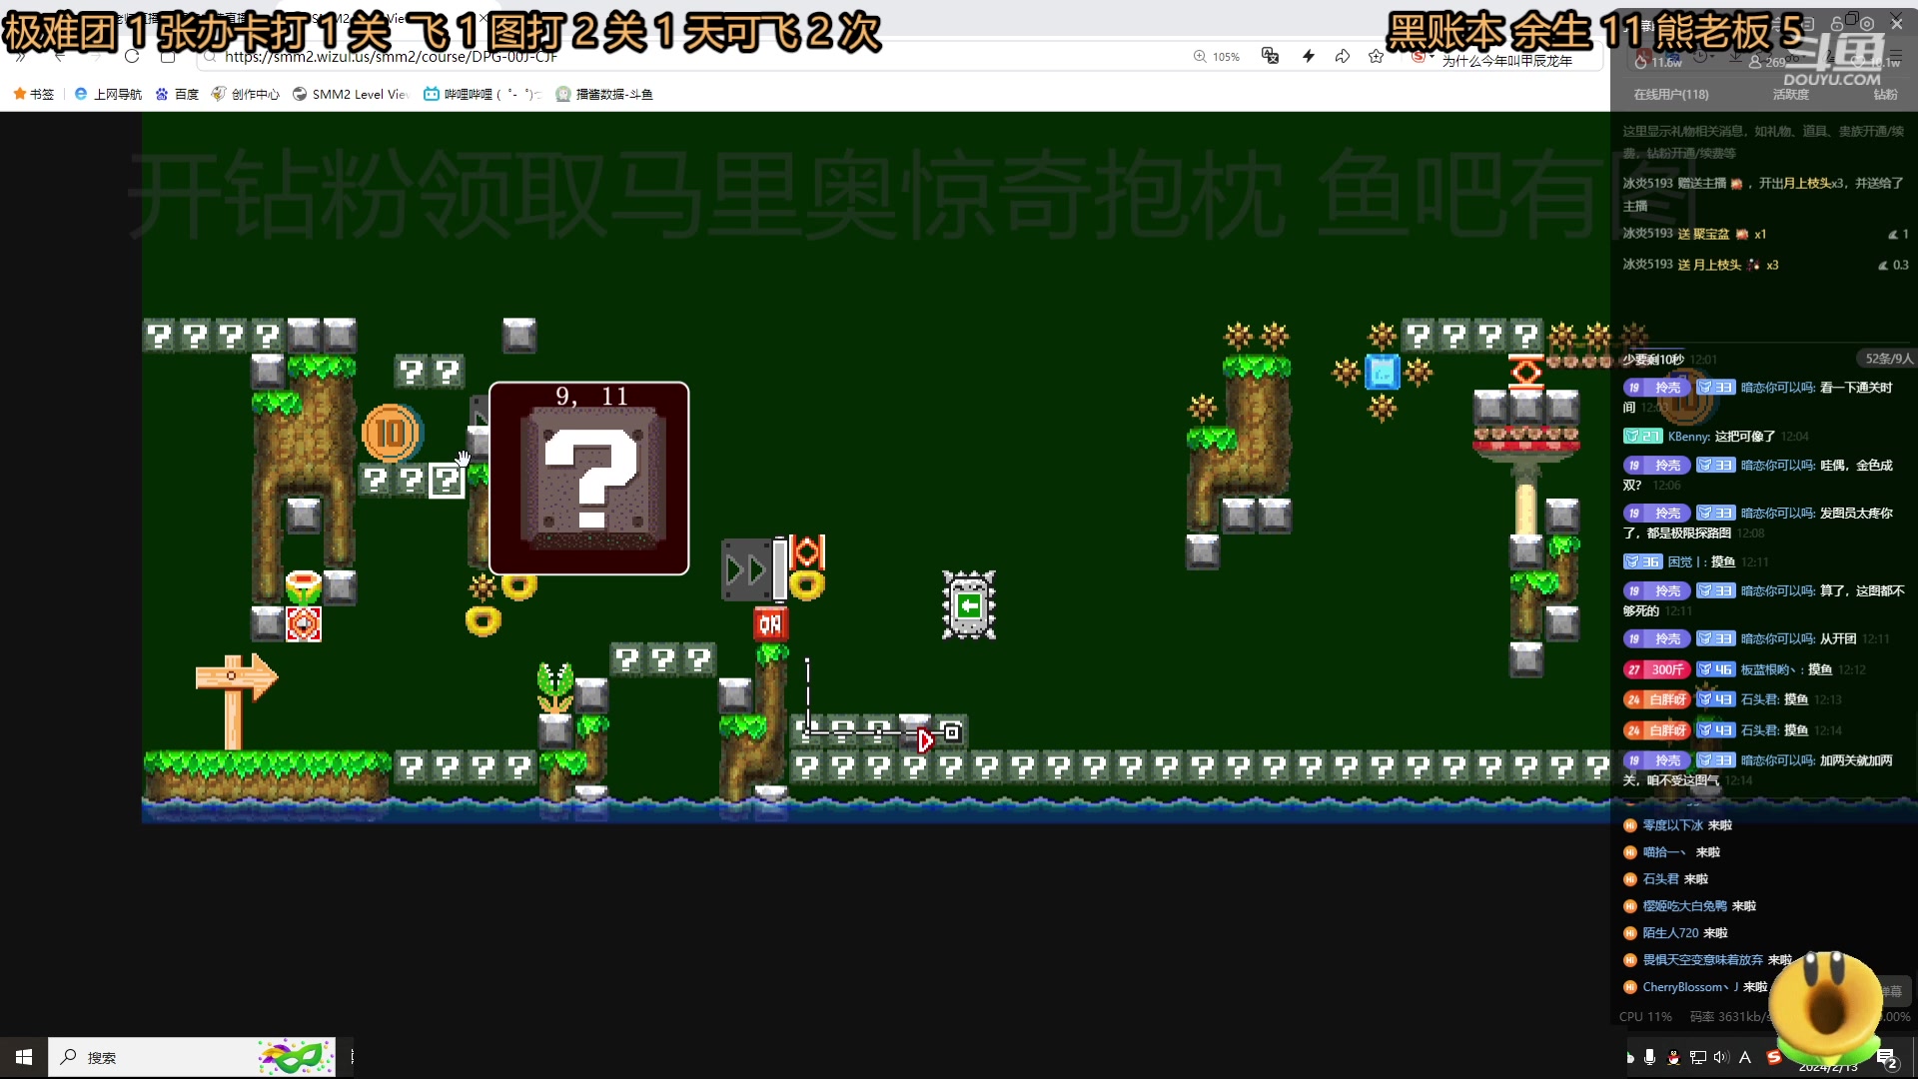
Task: Open Sogou search engine dropdown
Action: (1423, 57)
